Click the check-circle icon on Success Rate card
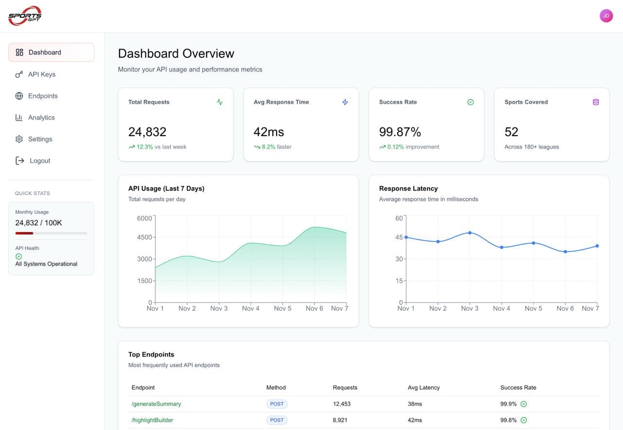Image resolution: width=623 pixels, height=430 pixels. [470, 102]
